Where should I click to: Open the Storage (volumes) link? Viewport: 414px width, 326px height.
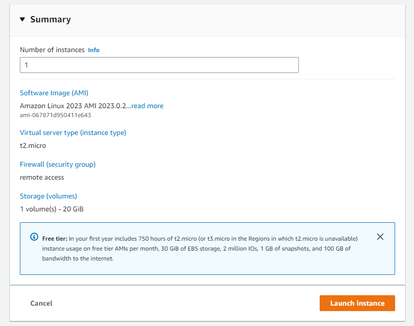pyautogui.click(x=48, y=196)
